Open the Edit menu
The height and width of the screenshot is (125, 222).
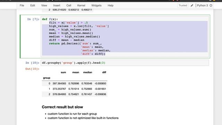(x=33, y=6)
